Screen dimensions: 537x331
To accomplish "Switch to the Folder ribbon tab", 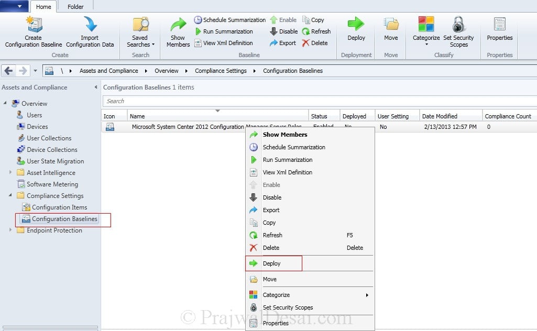I will (x=75, y=6).
